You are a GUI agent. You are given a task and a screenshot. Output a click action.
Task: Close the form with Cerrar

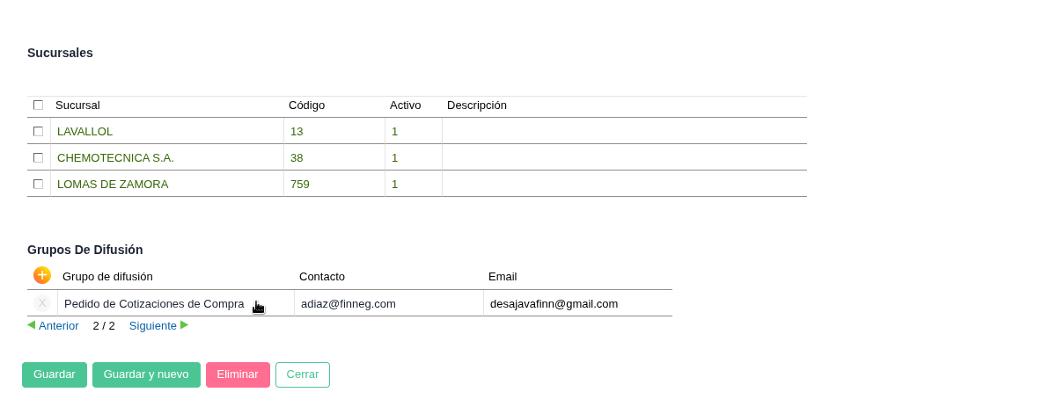pos(303,374)
